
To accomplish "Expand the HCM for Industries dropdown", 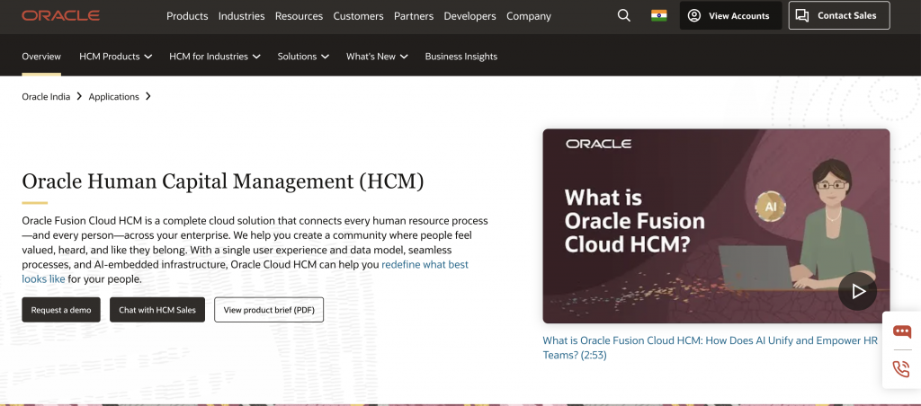I will 214,56.
